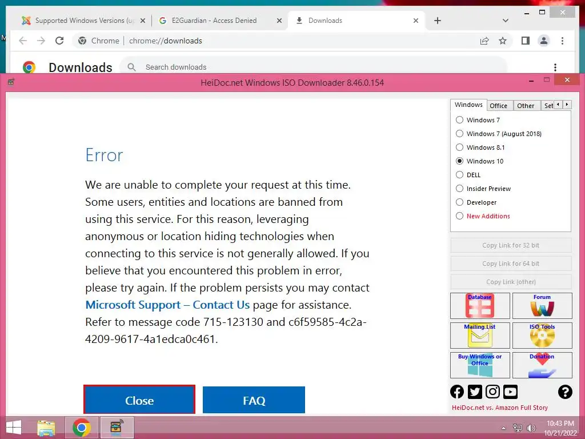585x439 pixels.
Task: Click the network icon in system tray
Action: pos(517,428)
